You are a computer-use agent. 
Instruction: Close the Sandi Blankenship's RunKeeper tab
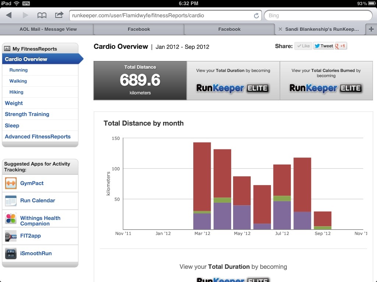(280, 29)
